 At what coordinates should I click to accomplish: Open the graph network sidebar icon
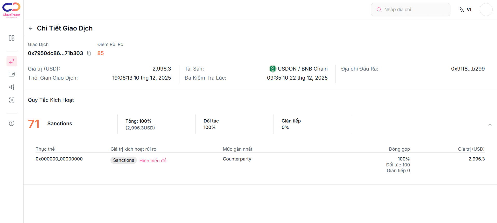(x=12, y=87)
